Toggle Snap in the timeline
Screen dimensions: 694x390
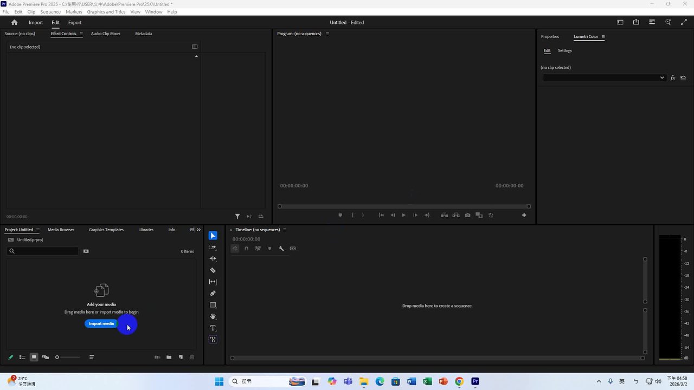point(246,248)
